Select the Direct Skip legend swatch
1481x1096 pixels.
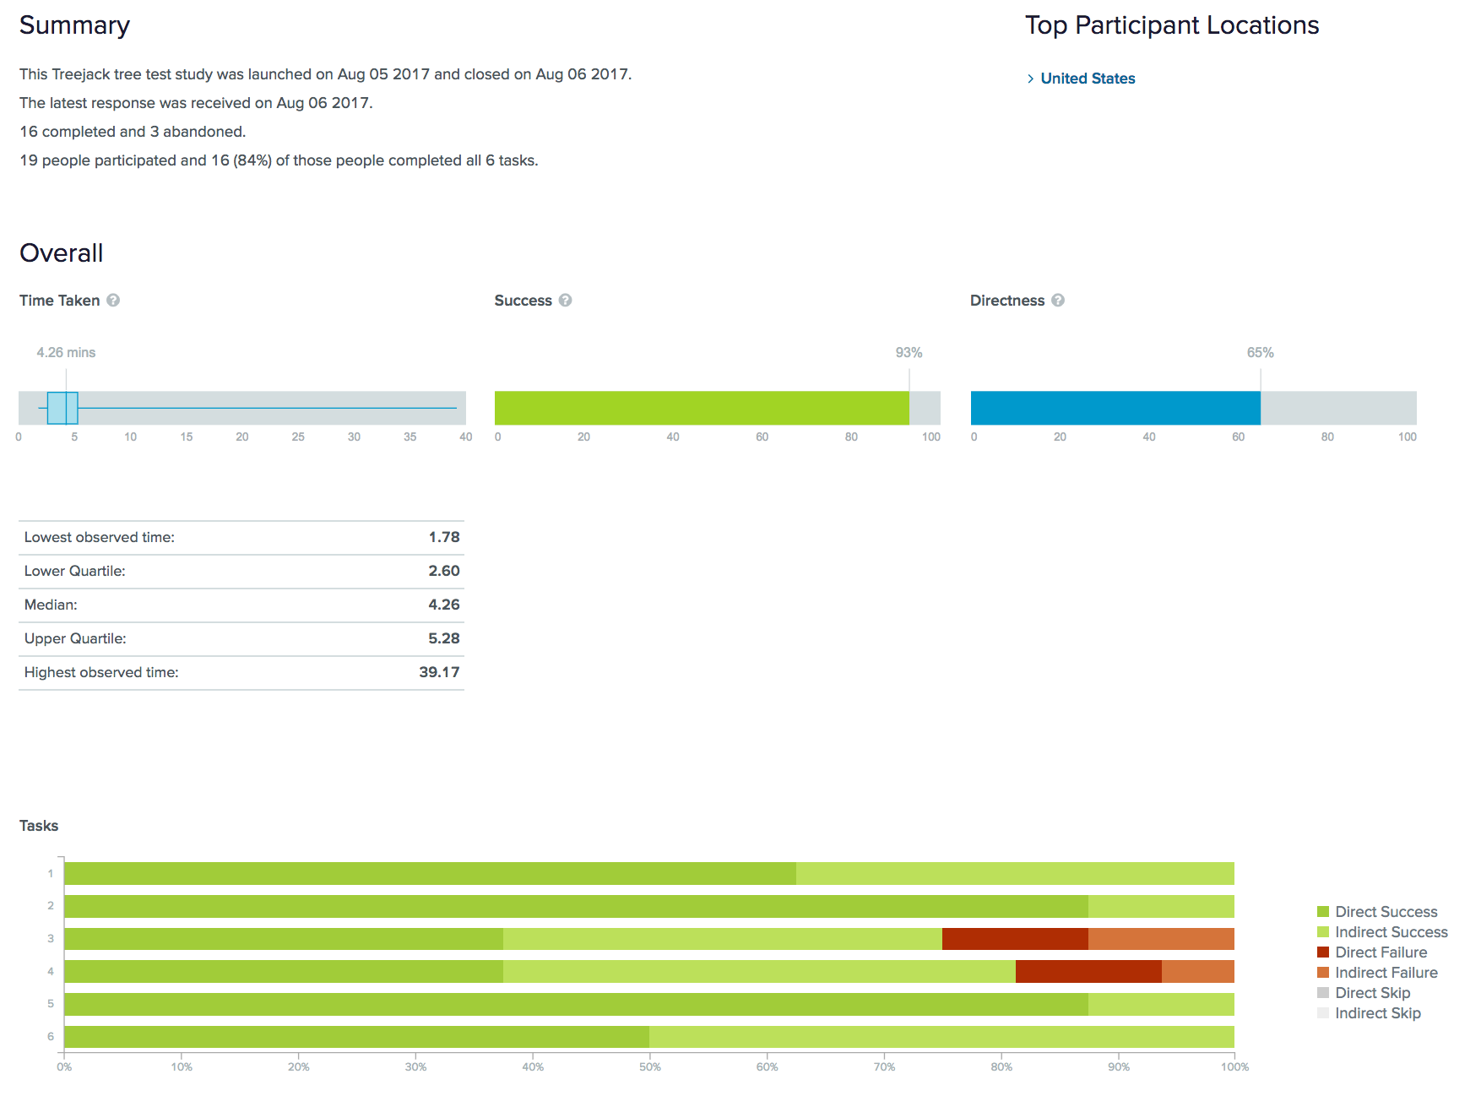[1323, 993]
